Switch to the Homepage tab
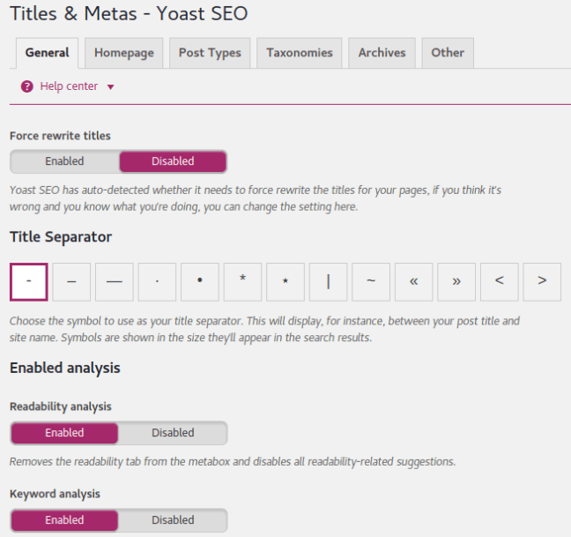 124,53
